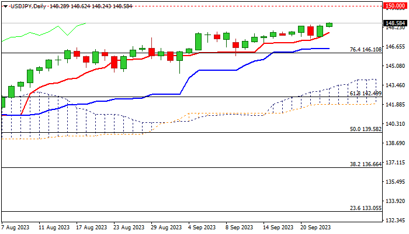Click the 137.115 price axis value
The image size is (409, 234).
click(x=395, y=163)
